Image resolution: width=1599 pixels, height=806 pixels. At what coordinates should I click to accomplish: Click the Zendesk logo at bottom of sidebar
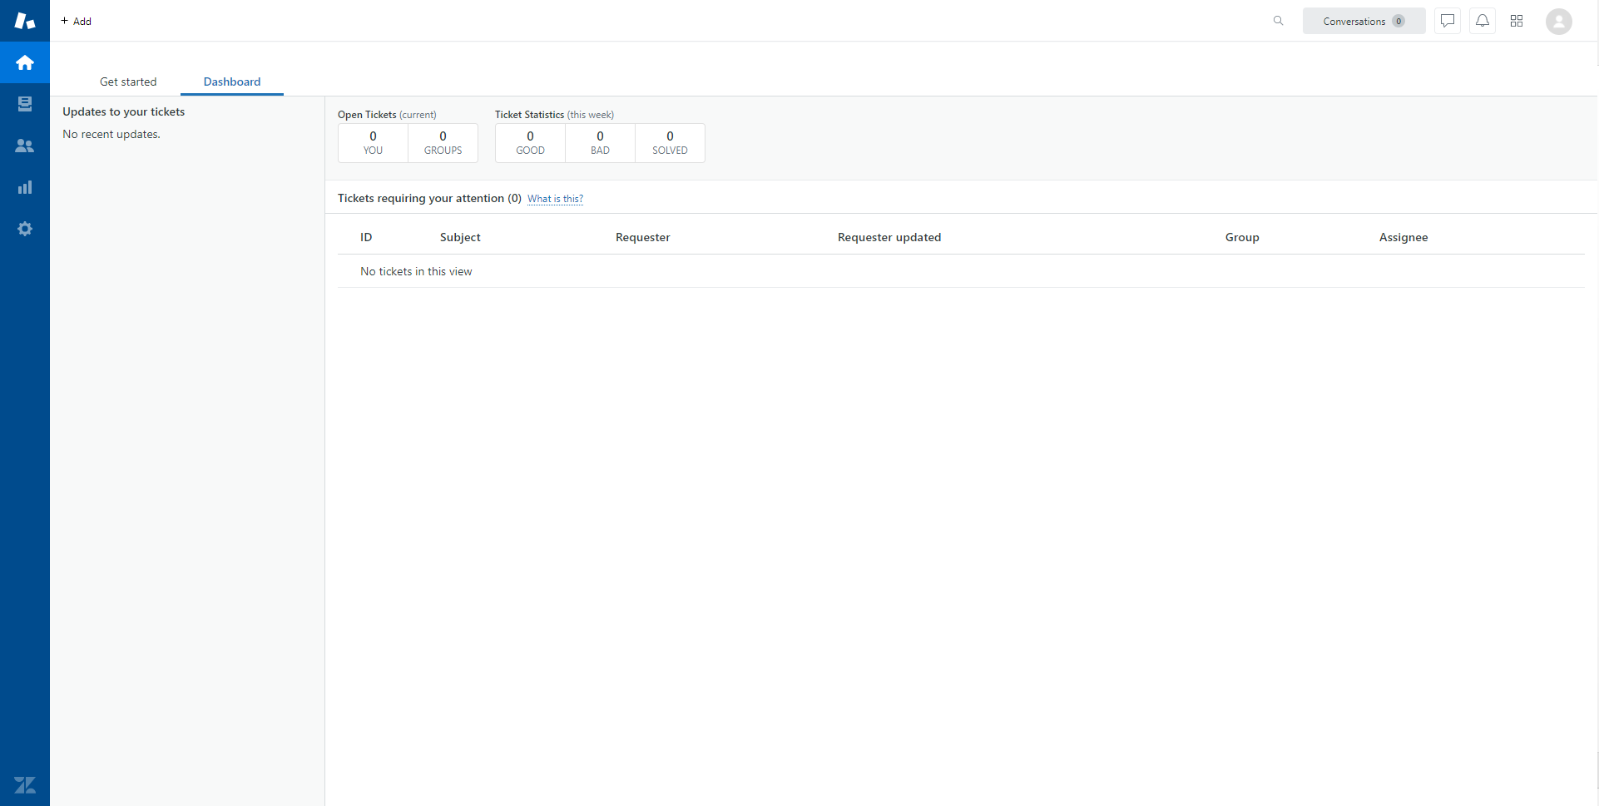click(x=25, y=784)
